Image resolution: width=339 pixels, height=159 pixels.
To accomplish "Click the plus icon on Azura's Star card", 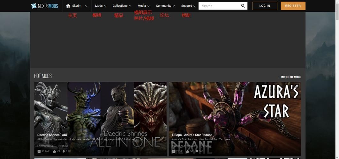I will pyautogui.click(x=297, y=86).
